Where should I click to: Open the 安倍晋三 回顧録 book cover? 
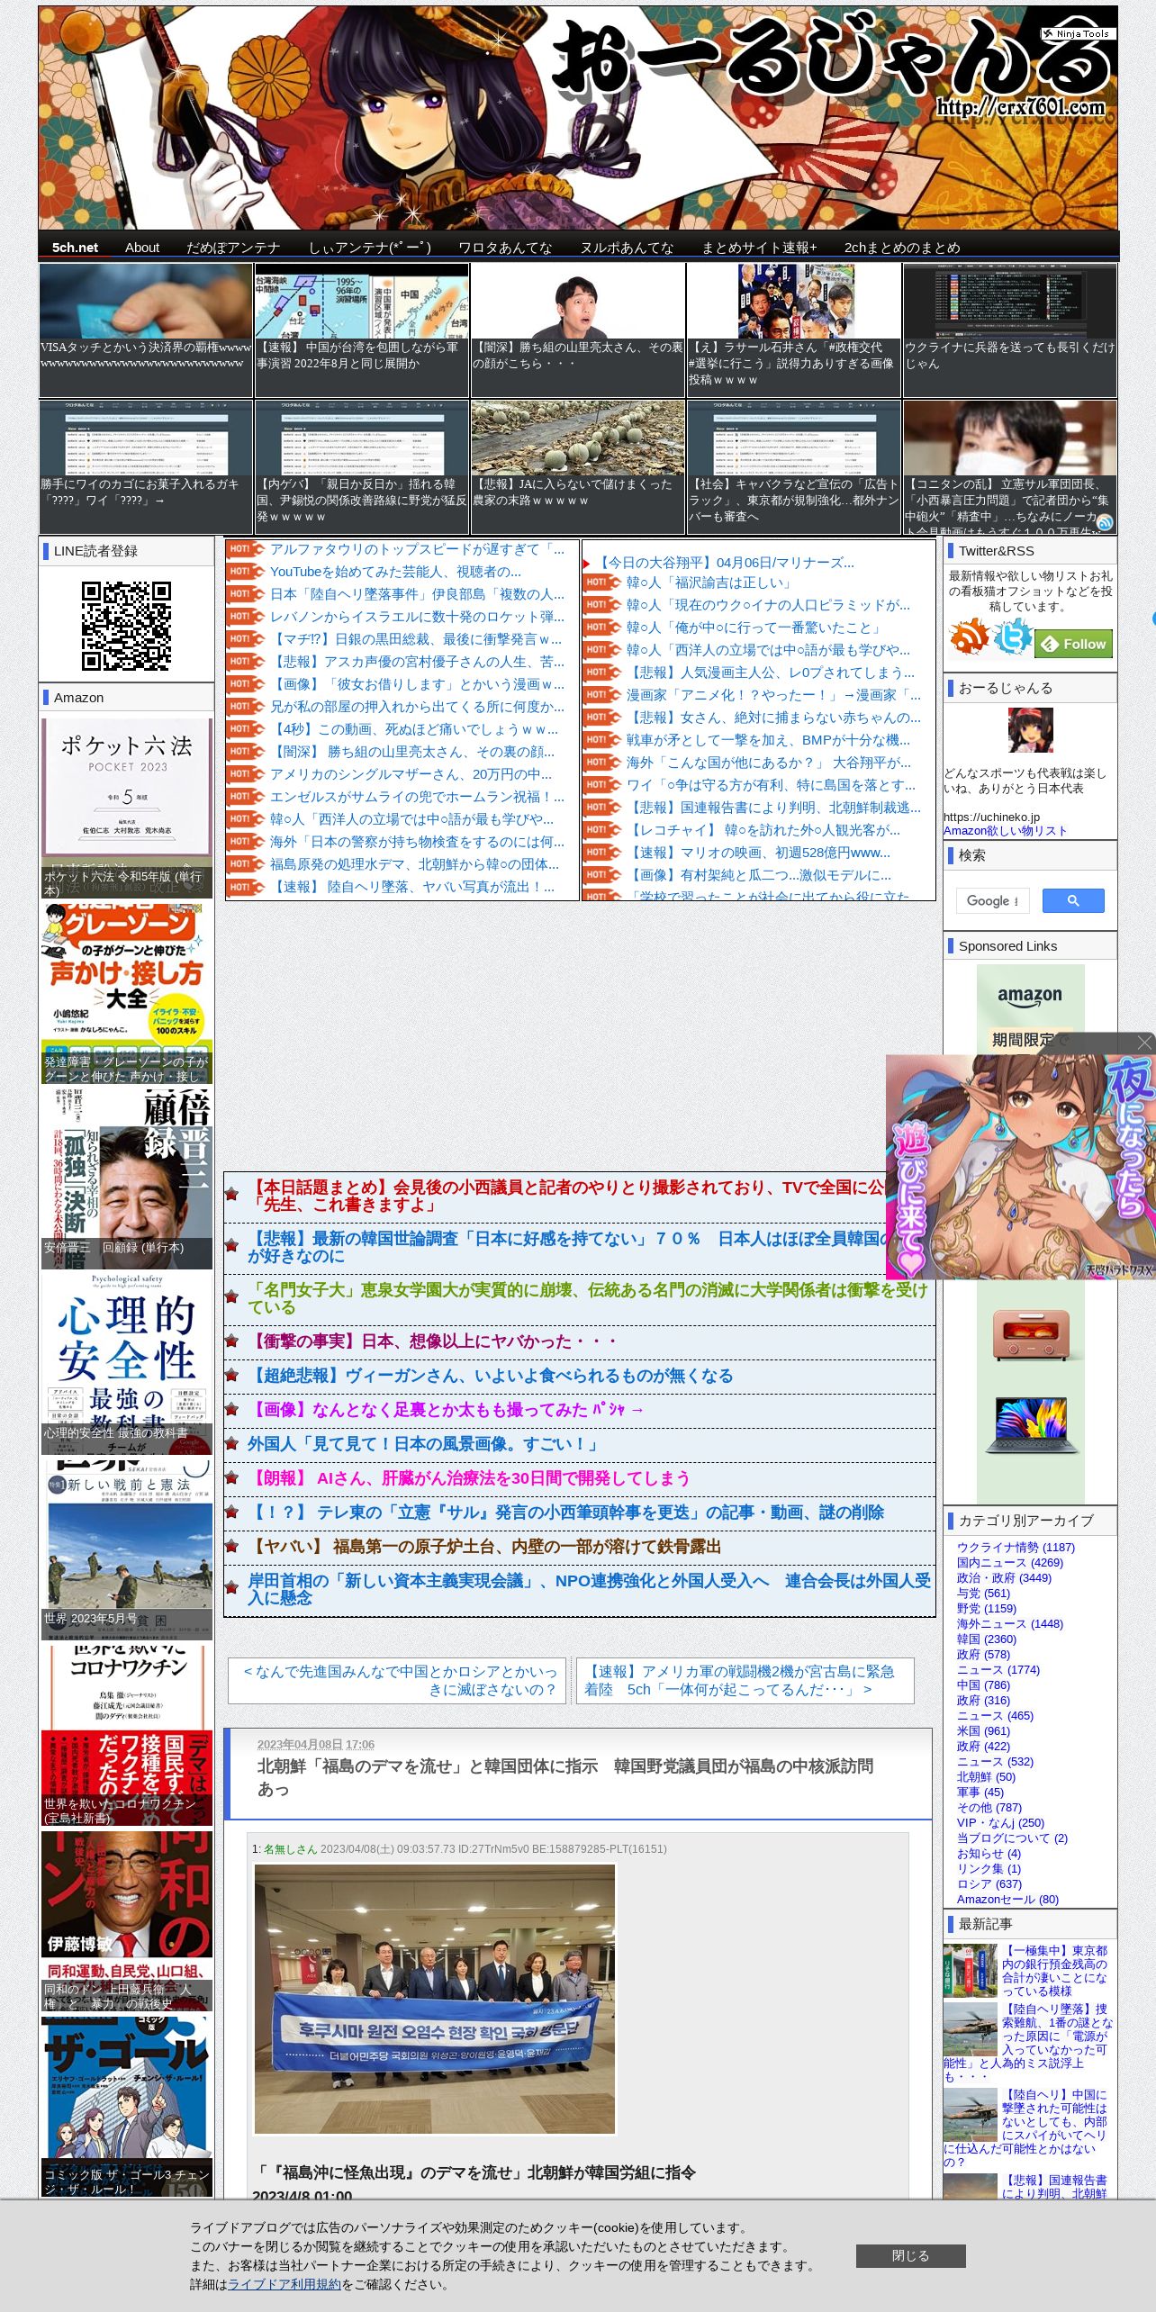pos(127,1179)
